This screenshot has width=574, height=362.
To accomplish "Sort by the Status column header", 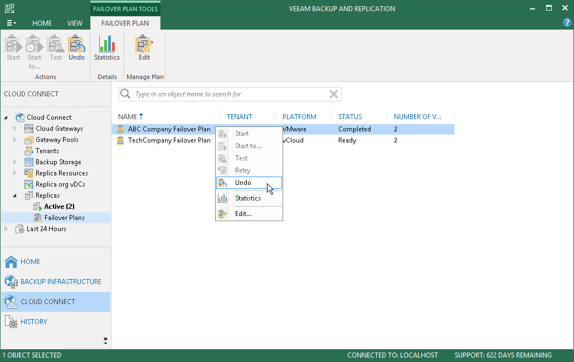I will (x=359, y=116).
